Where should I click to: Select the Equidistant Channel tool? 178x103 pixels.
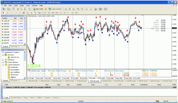click(x=24, y=13)
